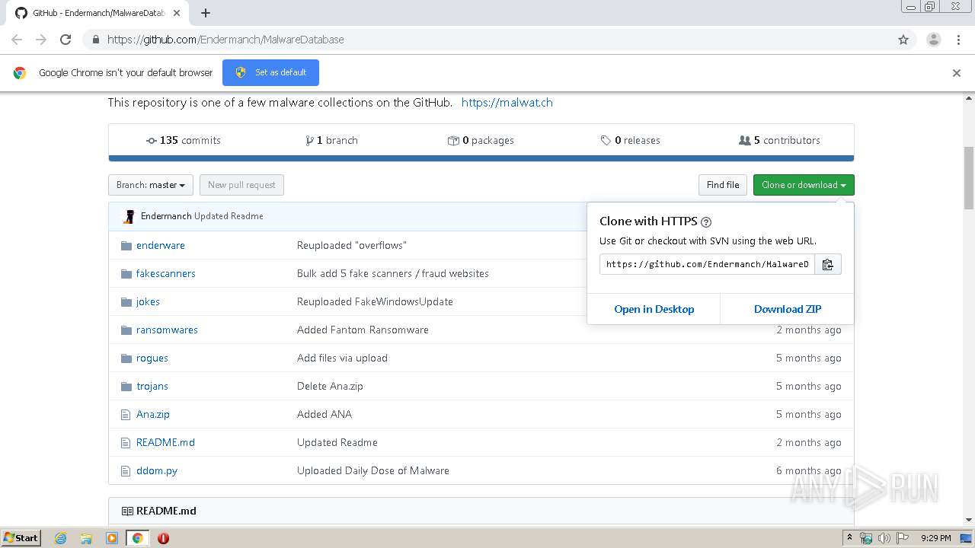
Task: Open a new browser tab
Action: point(206,13)
